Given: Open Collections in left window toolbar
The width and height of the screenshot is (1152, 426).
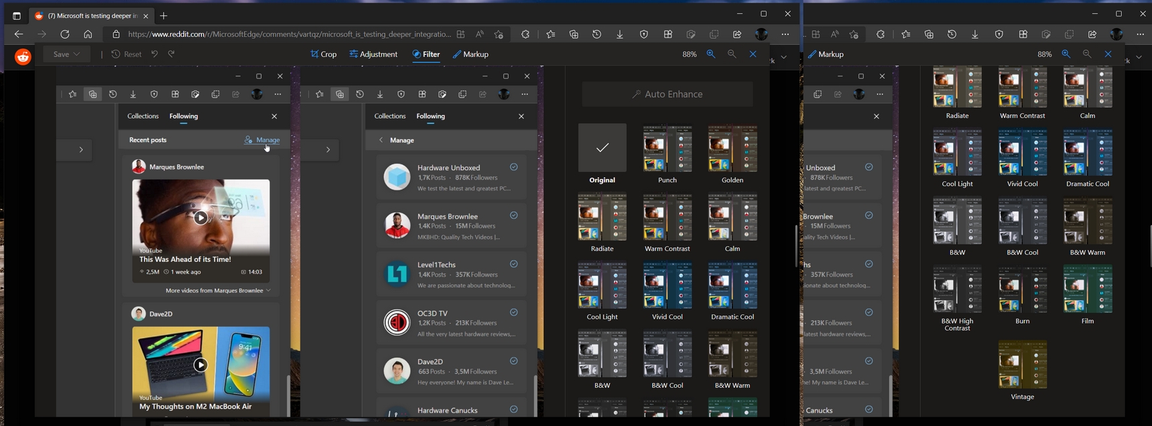Looking at the screenshot, I should (574, 34).
